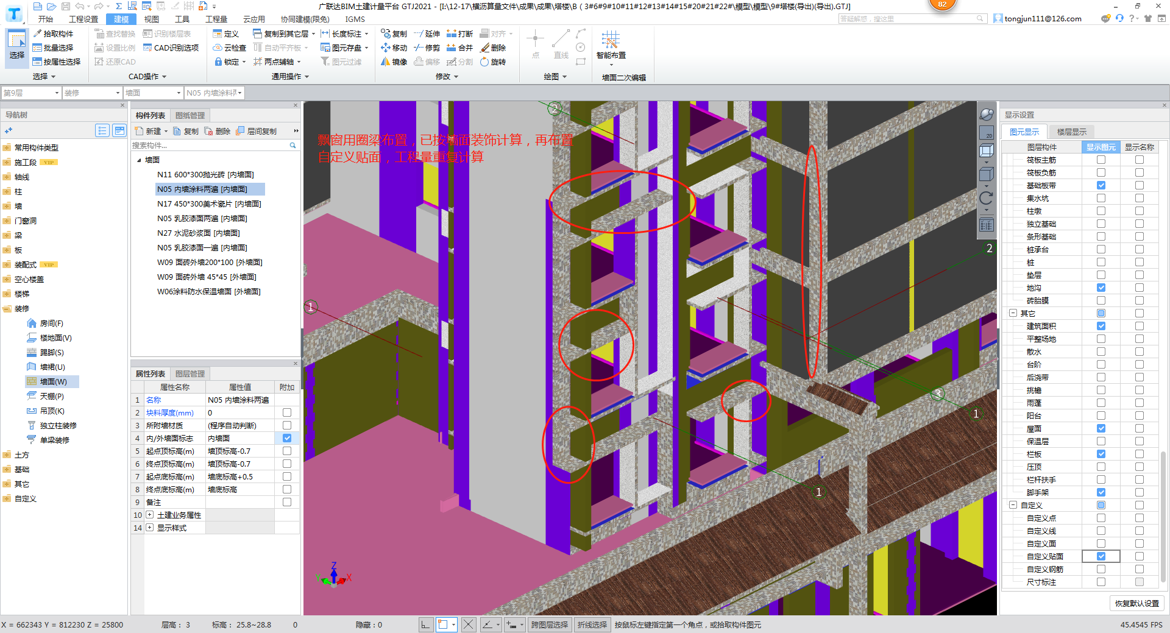This screenshot has height=633, width=1170.
Task: Click the 批量选择 batch select tool
Action: (53, 48)
